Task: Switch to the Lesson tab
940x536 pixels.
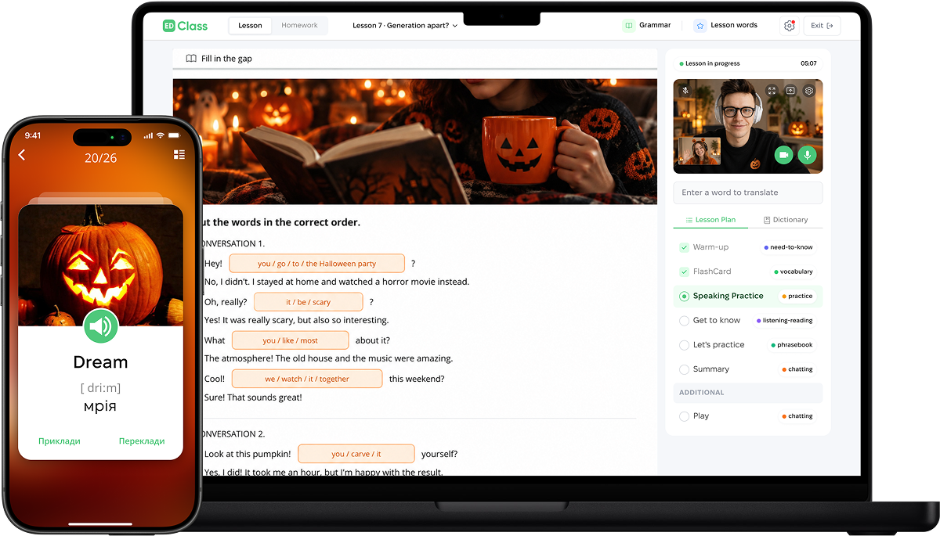Action: [250, 26]
